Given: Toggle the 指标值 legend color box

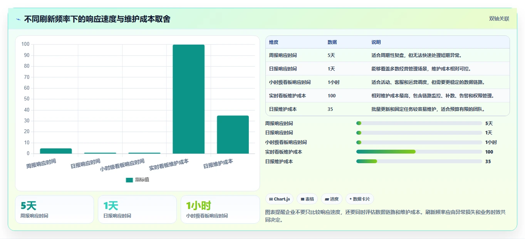Looking at the screenshot, I should pyautogui.click(x=129, y=180).
